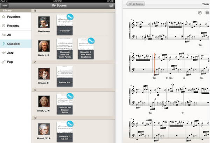Tap the share icon in My Scores header
Viewport: 210px width, 143px height.
point(111,6)
